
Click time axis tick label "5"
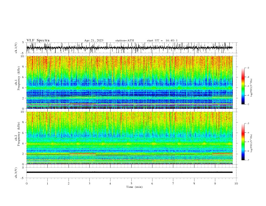(x=131, y=183)
